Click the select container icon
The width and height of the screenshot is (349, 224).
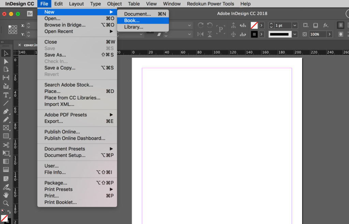(x=233, y=25)
